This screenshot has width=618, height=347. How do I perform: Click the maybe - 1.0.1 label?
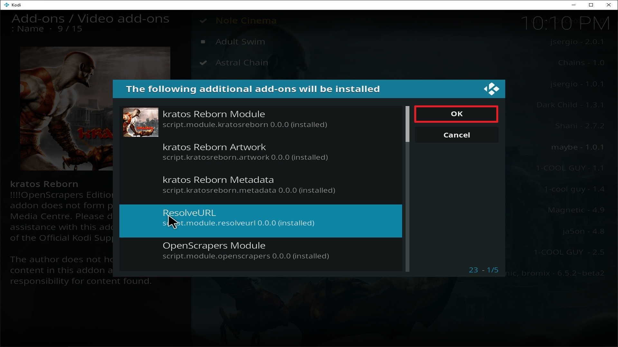(x=578, y=147)
